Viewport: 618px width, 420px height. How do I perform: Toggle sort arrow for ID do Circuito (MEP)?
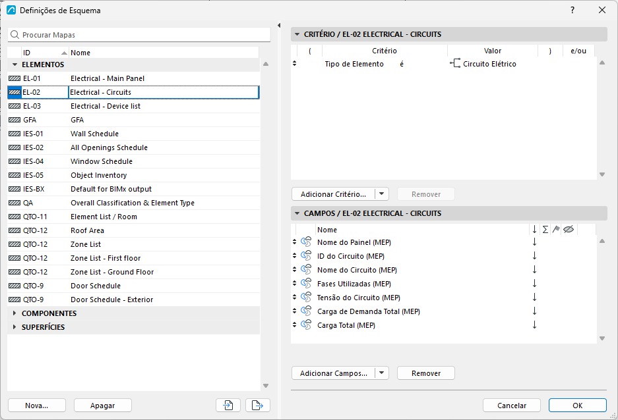534,255
